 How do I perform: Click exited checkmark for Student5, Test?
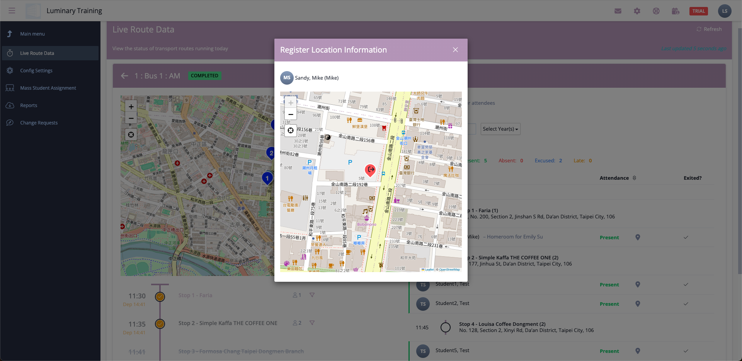(x=686, y=351)
